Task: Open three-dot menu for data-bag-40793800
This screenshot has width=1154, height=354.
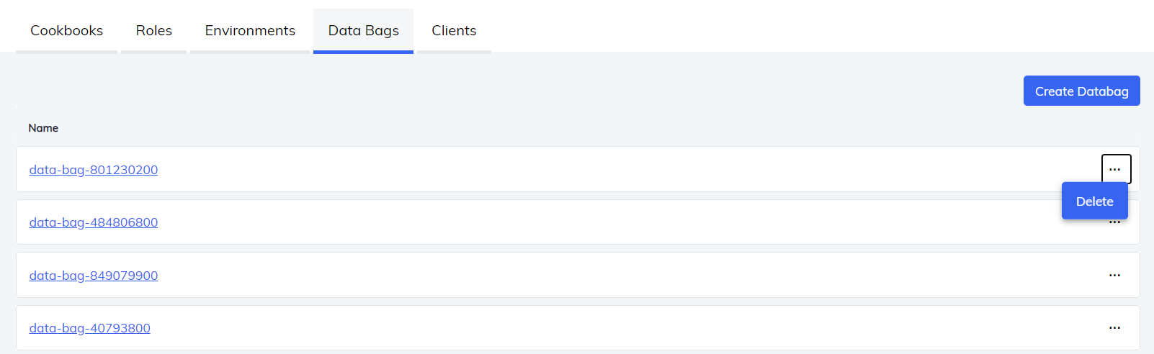Action: pos(1114,327)
